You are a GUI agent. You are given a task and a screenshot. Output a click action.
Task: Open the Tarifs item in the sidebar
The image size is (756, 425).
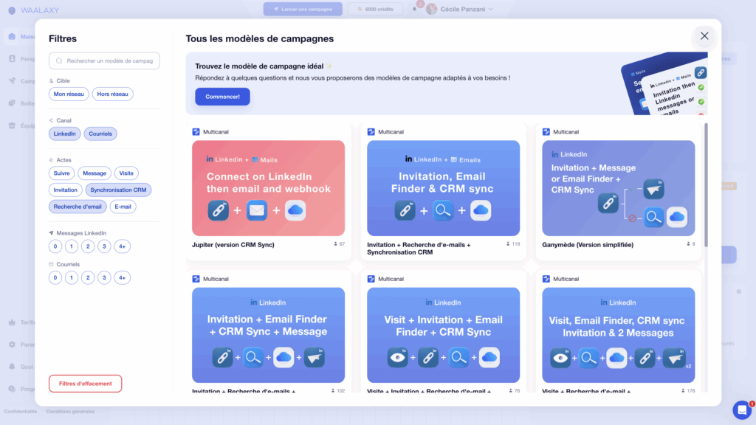point(10,322)
